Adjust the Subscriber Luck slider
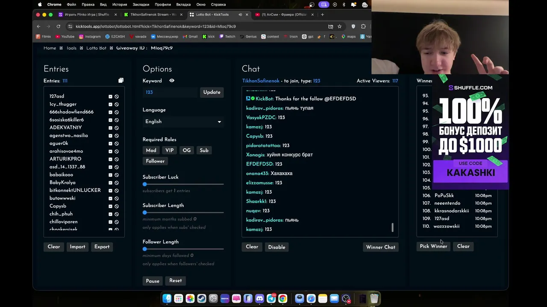The width and height of the screenshot is (547, 307). coord(183,184)
